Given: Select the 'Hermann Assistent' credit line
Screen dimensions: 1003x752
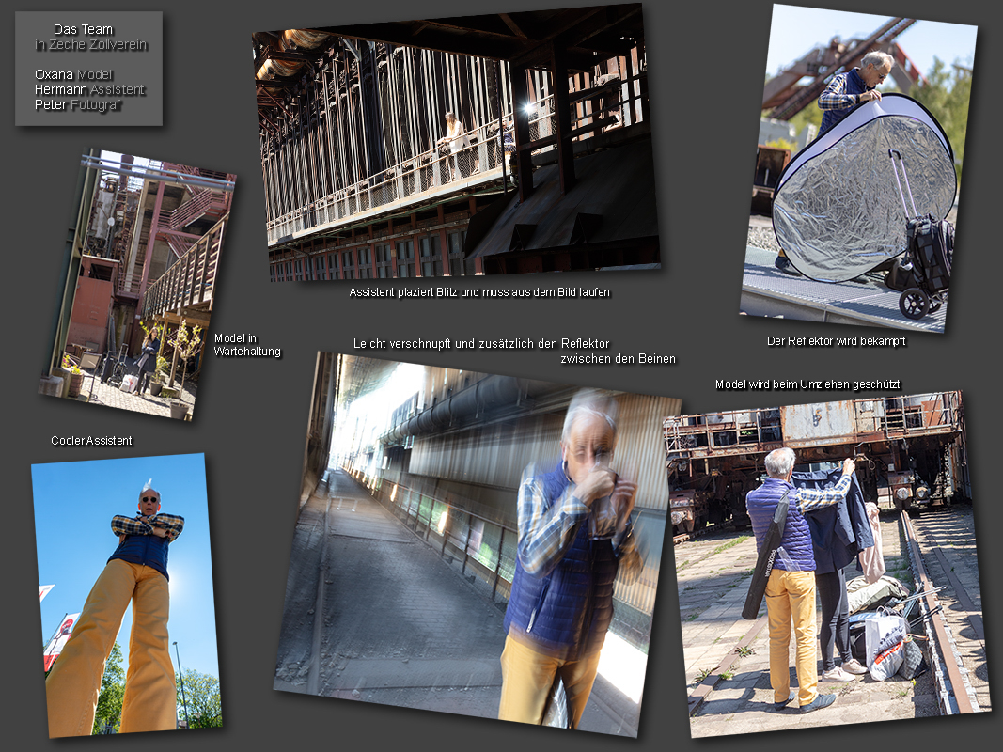Looking at the screenshot, I should coord(89,89).
